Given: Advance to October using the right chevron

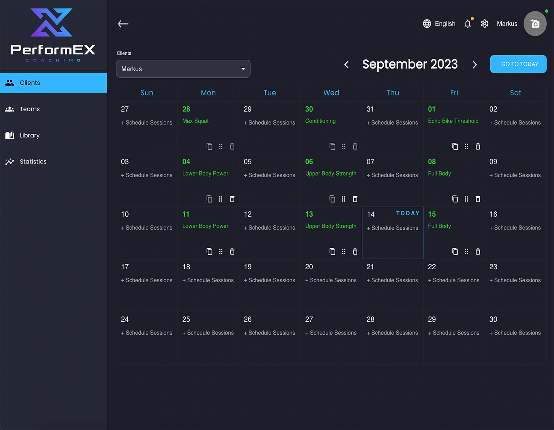Looking at the screenshot, I should coord(475,64).
